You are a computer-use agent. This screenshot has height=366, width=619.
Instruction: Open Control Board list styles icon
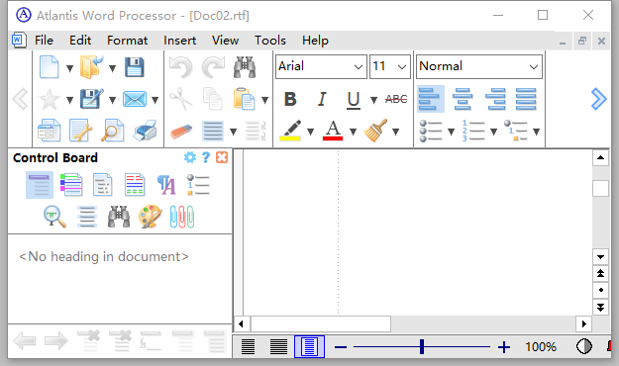198,185
